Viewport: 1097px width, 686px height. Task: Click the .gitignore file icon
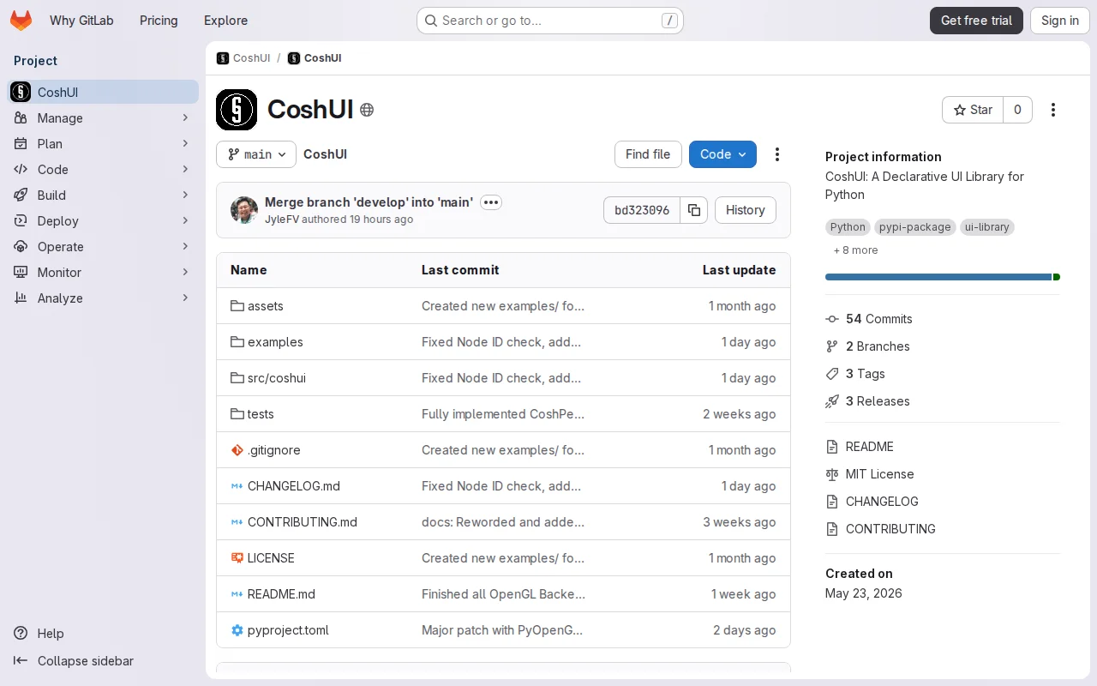click(237, 450)
